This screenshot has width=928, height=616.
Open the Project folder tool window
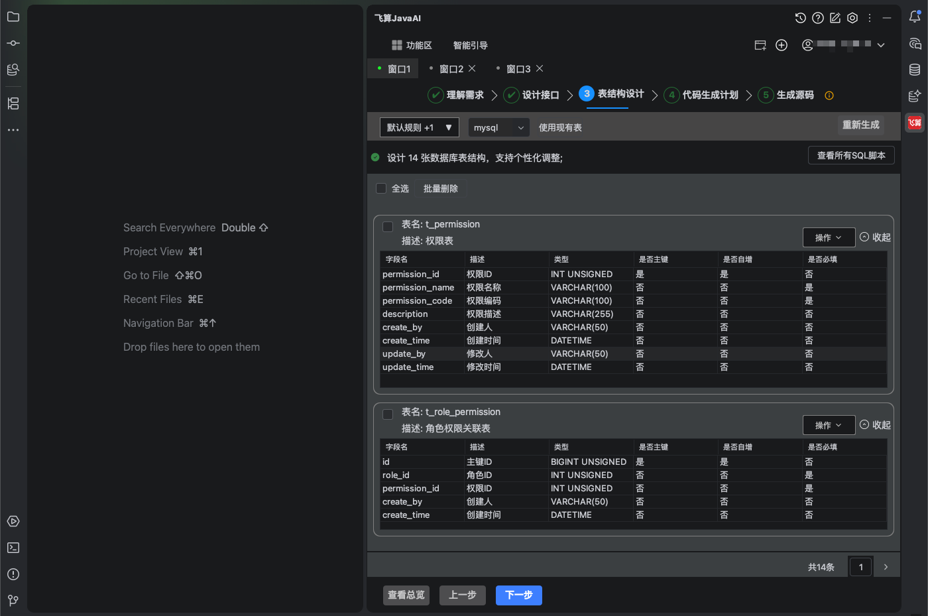pos(13,17)
